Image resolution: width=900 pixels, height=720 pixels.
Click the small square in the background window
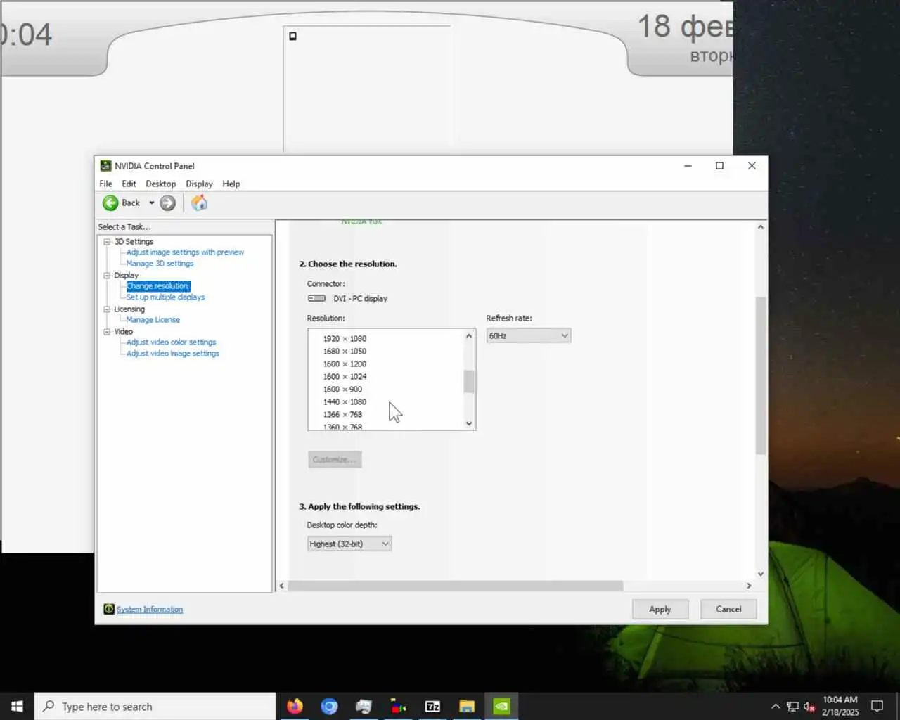click(293, 36)
